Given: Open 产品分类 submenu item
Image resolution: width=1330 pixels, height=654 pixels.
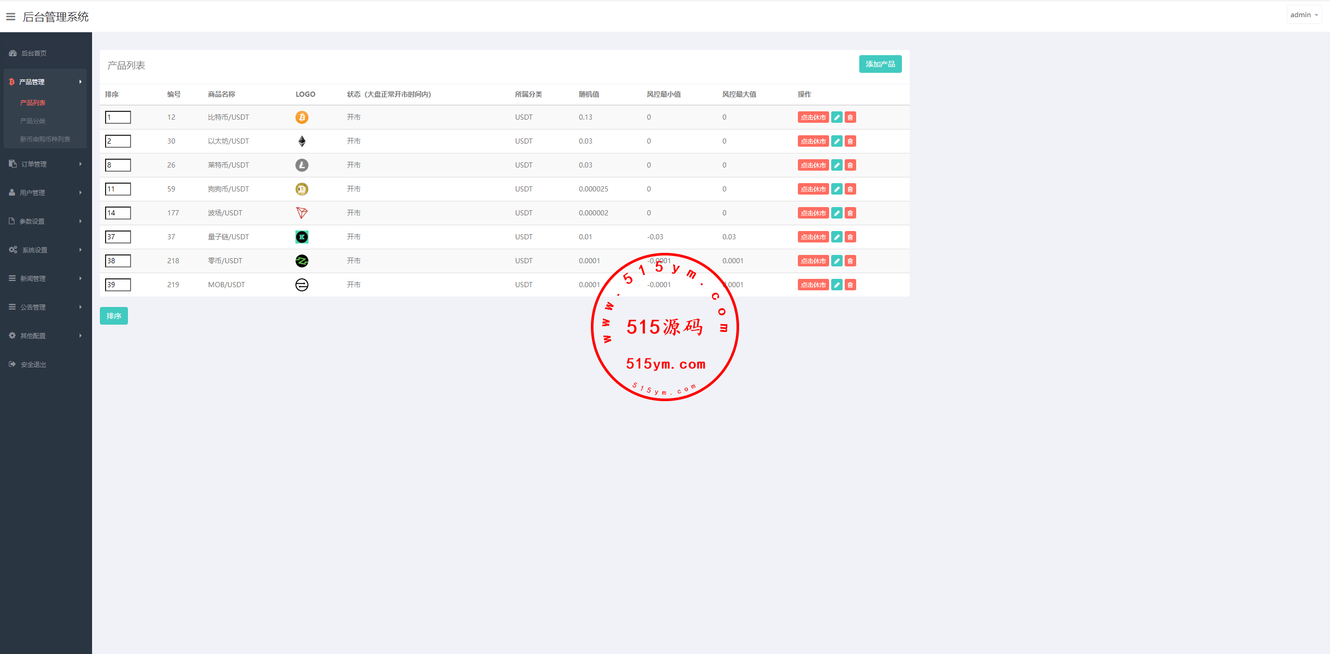Looking at the screenshot, I should [33, 121].
